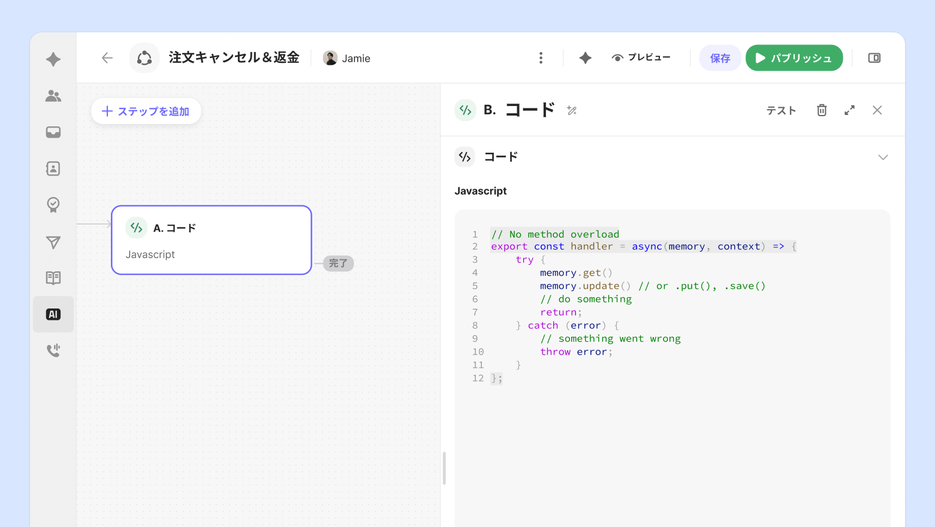The height and width of the screenshot is (527, 935).
Task: Open the inbox icon in sidebar
Action: 53,132
